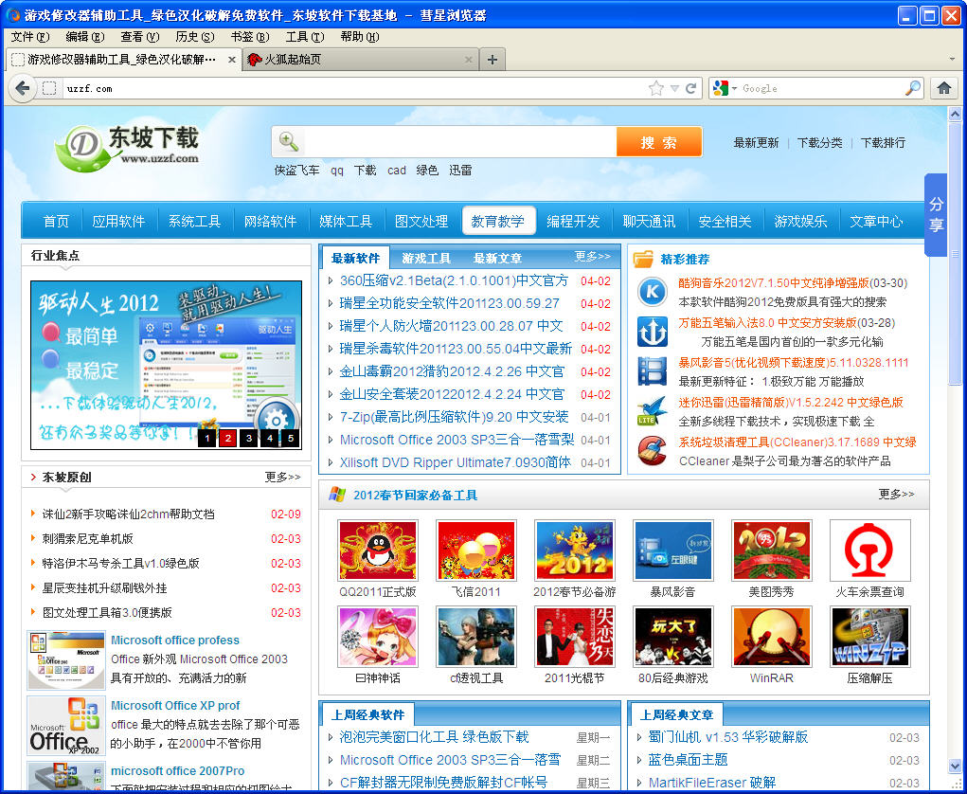Open QQ2011正式版 penguin thumbnail
This screenshot has width=967, height=794.
[378, 550]
